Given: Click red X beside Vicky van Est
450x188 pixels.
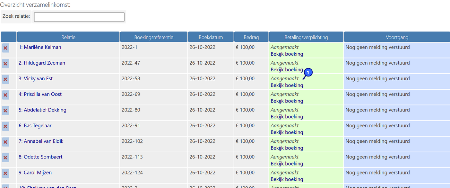Looking at the screenshot, I should pos(5,79).
